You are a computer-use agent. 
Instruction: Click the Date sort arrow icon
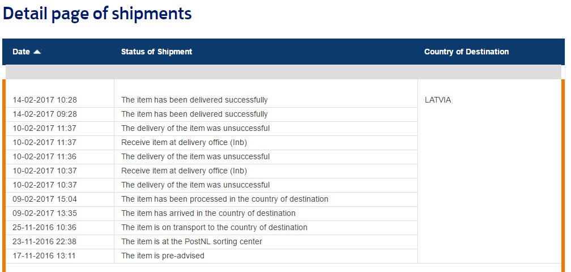[x=37, y=52]
